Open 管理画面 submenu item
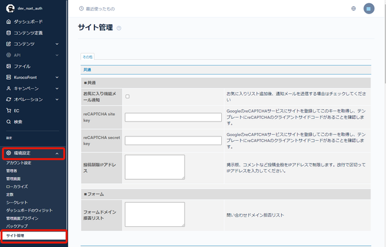Viewport: 386px width, 247px height. point(14,179)
